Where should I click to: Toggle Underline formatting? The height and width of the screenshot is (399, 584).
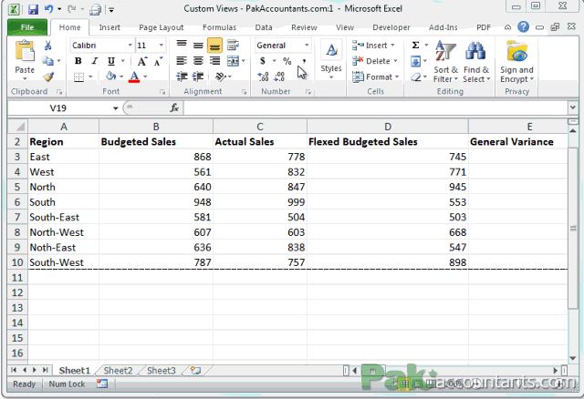(111, 61)
